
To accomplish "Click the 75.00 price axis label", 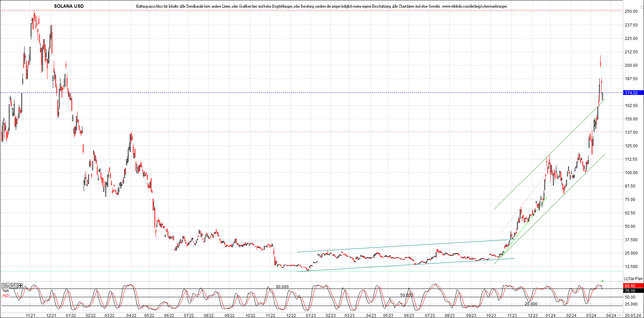I will pyautogui.click(x=630, y=200).
